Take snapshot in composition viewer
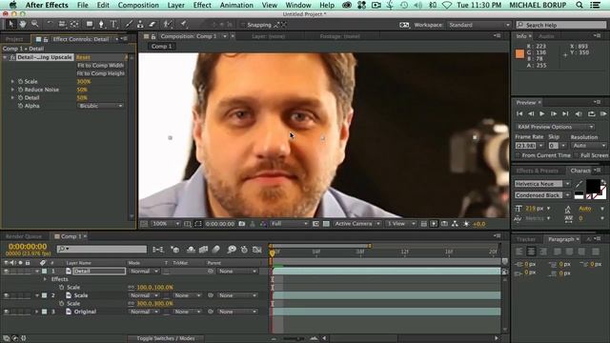 tap(241, 224)
